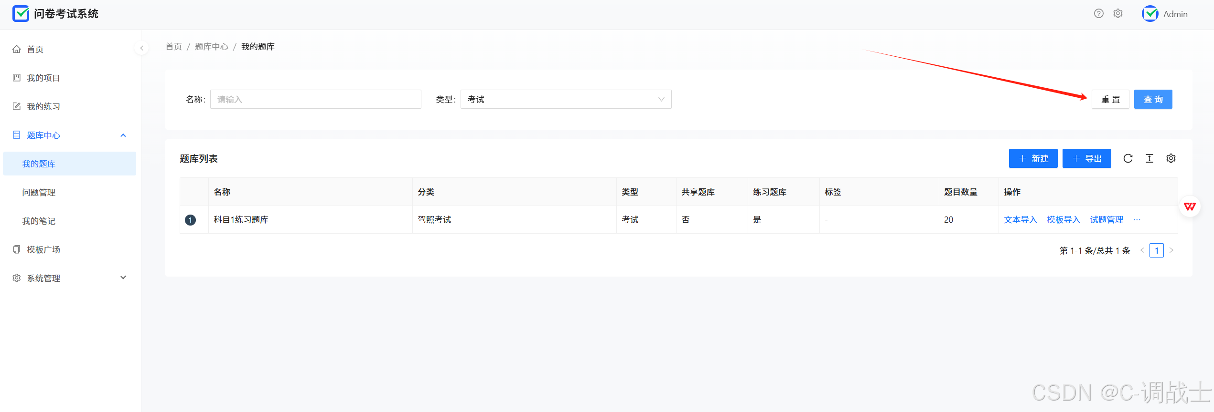Click the 首页 breadcrumb link
Viewport: 1214px width, 412px height.
[x=173, y=46]
